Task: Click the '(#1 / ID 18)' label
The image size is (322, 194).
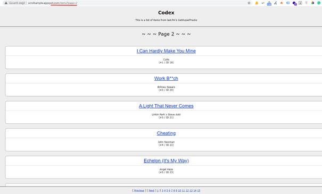Action: point(166,63)
